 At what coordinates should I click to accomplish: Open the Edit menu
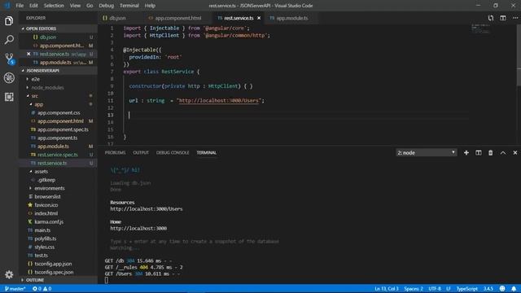point(33,6)
